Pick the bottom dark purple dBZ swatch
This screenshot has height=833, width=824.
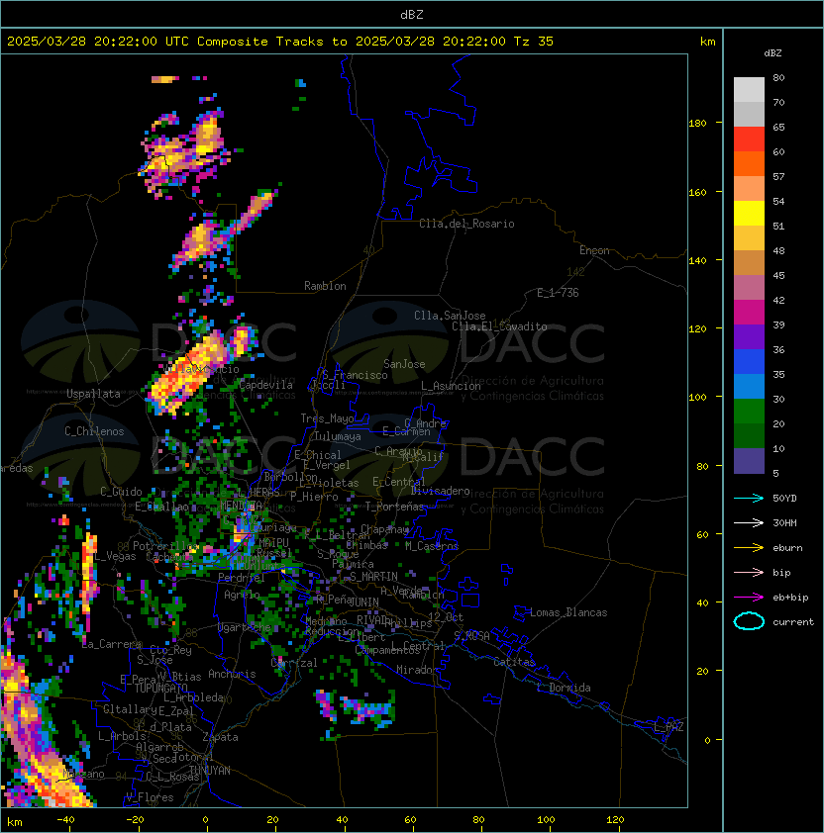[749, 461]
